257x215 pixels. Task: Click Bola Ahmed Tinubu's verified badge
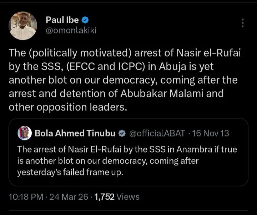122,133
